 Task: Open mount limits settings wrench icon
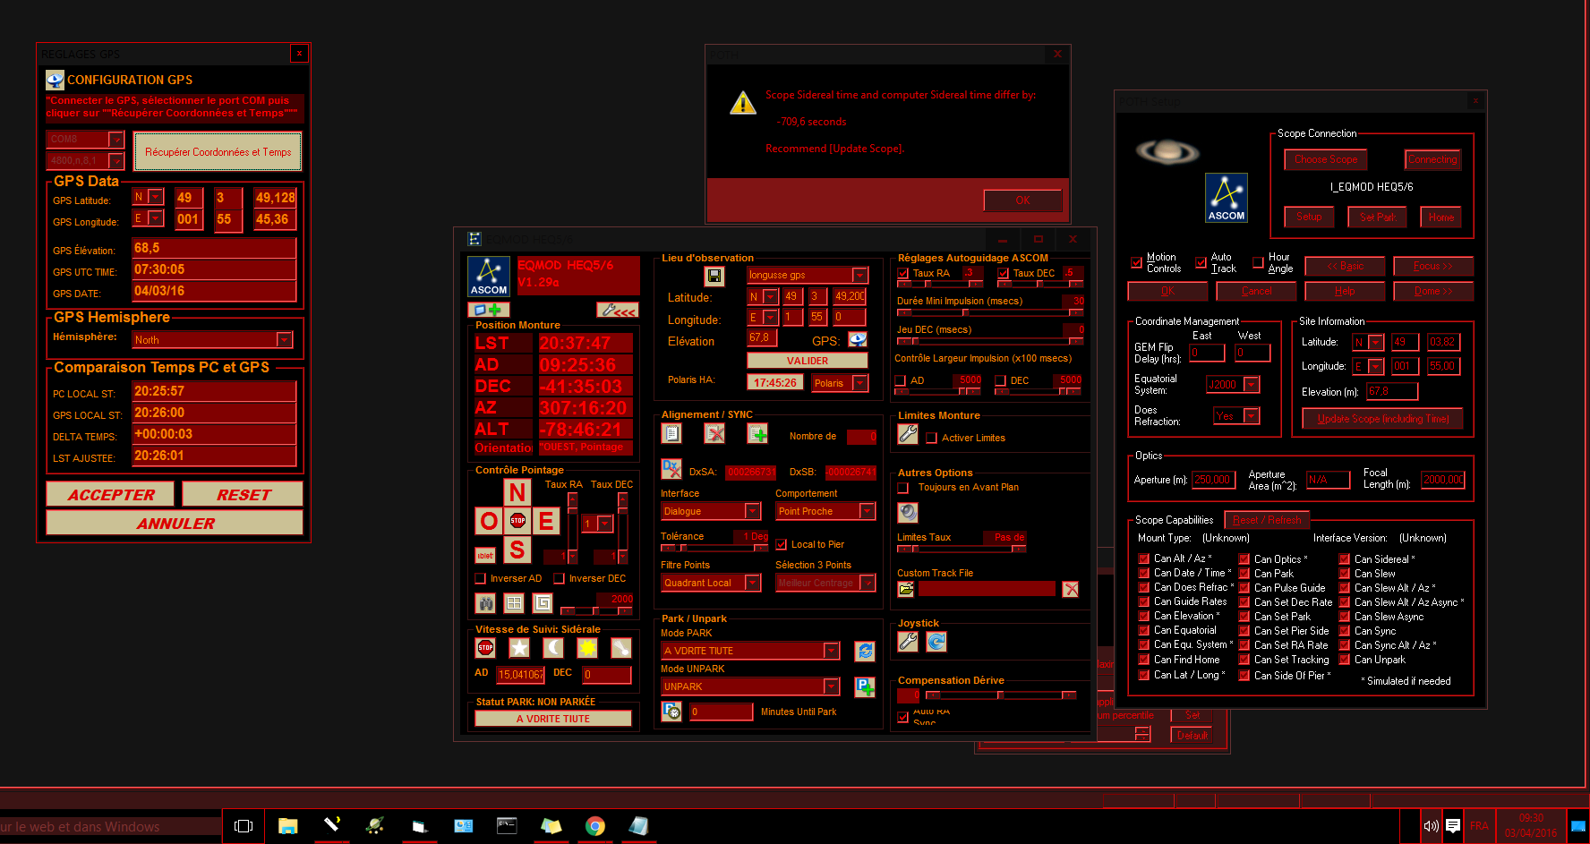tap(908, 434)
